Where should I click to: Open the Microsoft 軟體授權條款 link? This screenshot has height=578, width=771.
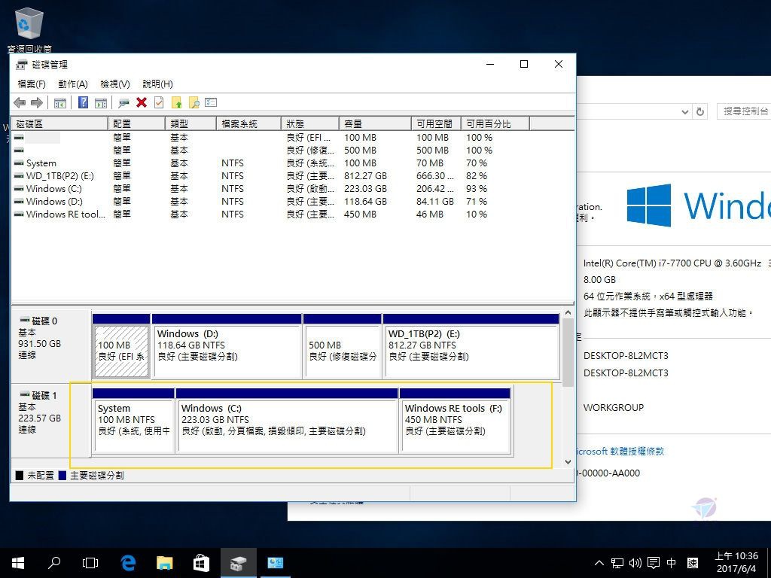click(x=620, y=452)
